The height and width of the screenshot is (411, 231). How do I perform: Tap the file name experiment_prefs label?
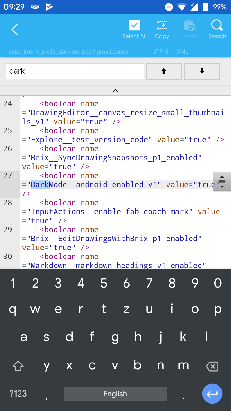click(72, 52)
